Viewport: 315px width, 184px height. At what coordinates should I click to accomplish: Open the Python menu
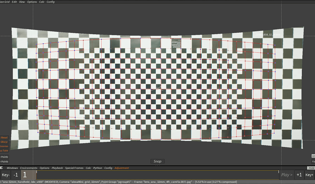coord(98,168)
